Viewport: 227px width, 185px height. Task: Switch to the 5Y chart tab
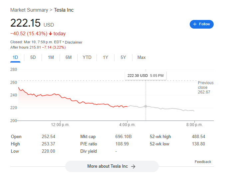[123, 58]
